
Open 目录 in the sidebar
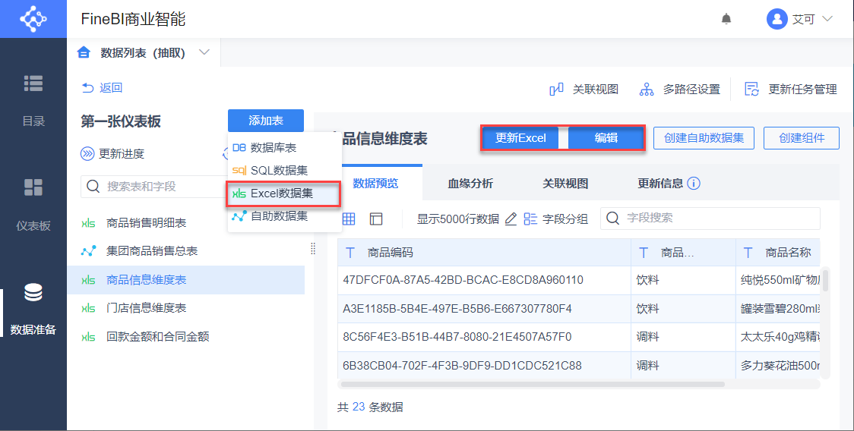33,101
